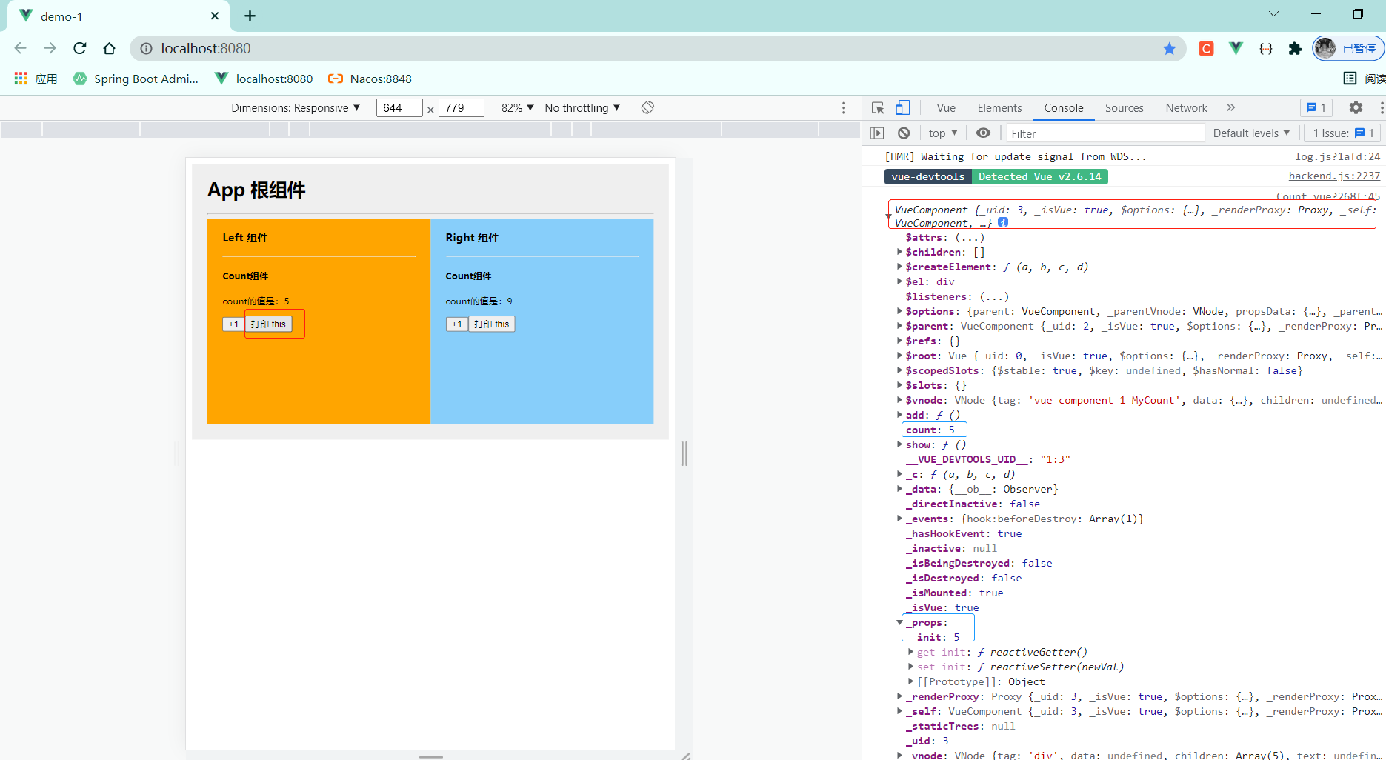Switch to the Network tab
The width and height of the screenshot is (1386, 760).
coord(1186,108)
